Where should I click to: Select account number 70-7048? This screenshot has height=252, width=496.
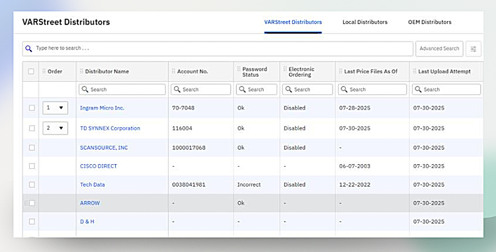183,108
